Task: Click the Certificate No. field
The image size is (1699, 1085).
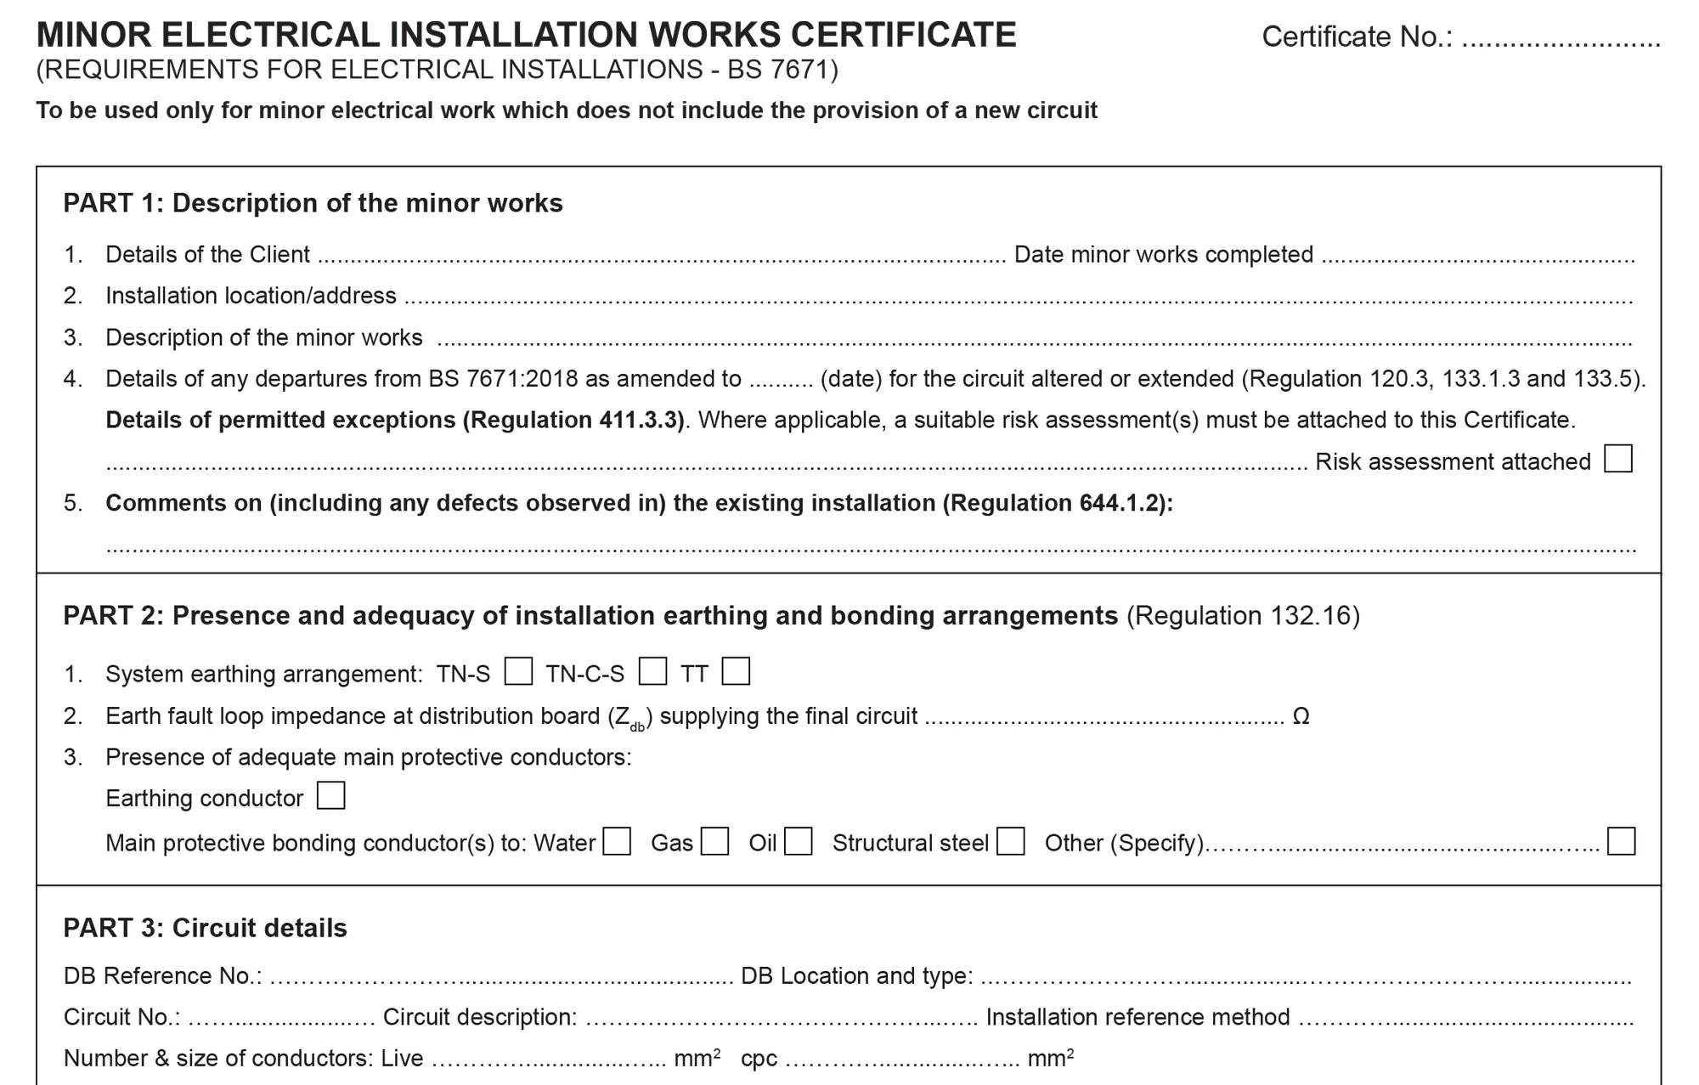Action: coord(1561,37)
